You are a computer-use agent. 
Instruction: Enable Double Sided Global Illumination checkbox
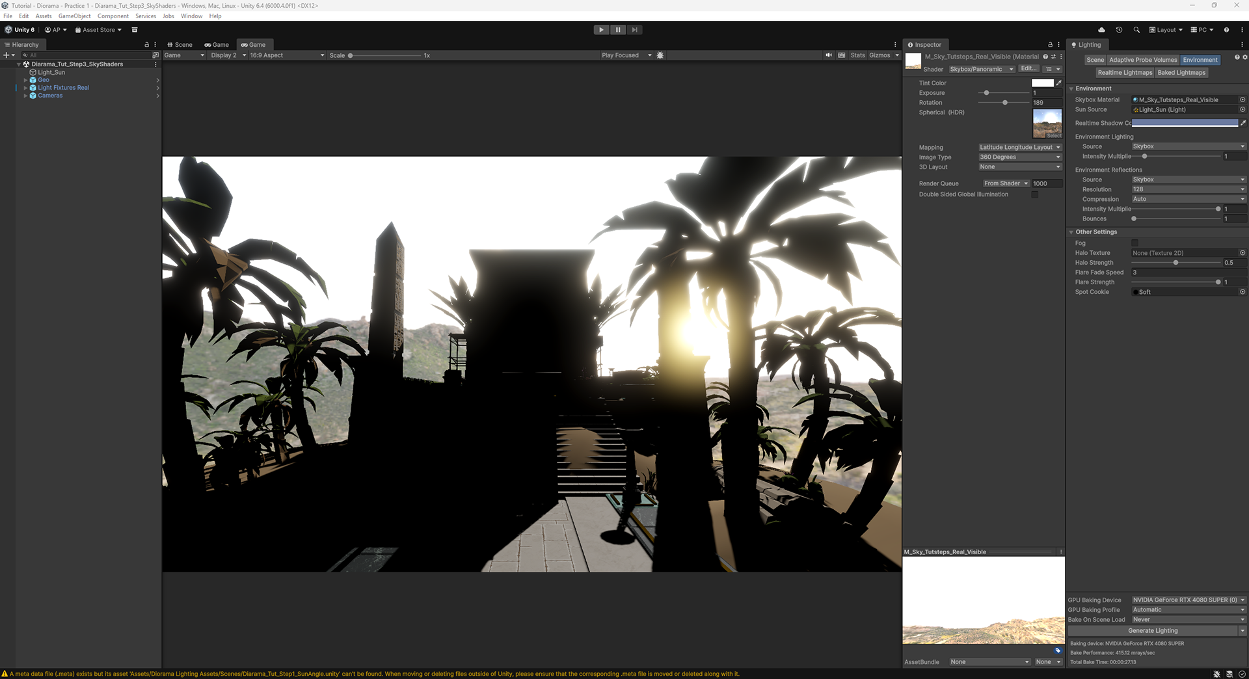(1034, 194)
